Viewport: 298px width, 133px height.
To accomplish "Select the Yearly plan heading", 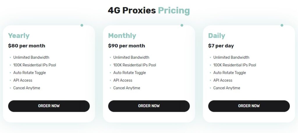I will [19, 36].
